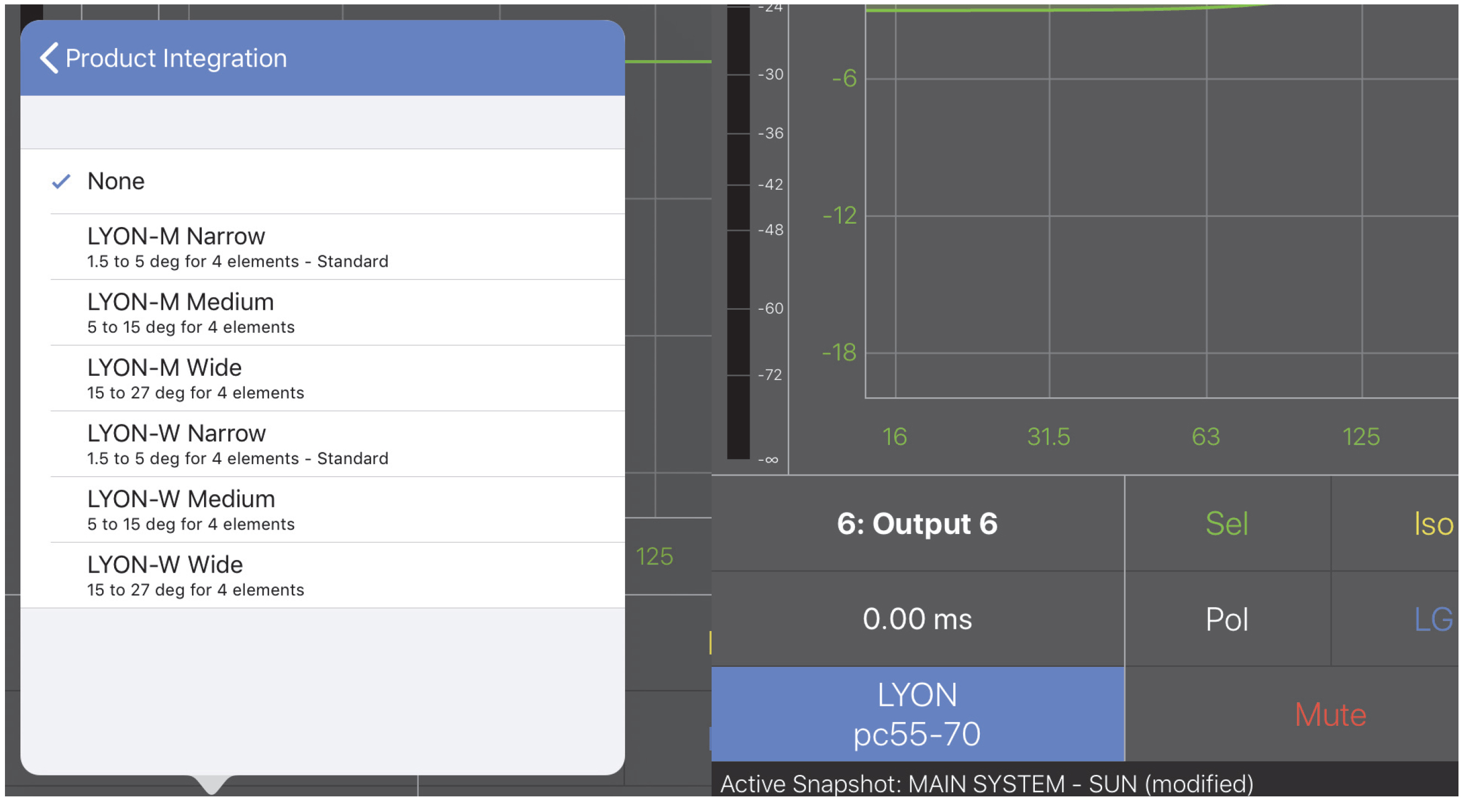
Task: Open the 6: Output 6 label
Action: (917, 524)
